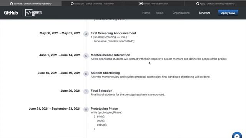Open the Organizations nav link

(x=181, y=13)
